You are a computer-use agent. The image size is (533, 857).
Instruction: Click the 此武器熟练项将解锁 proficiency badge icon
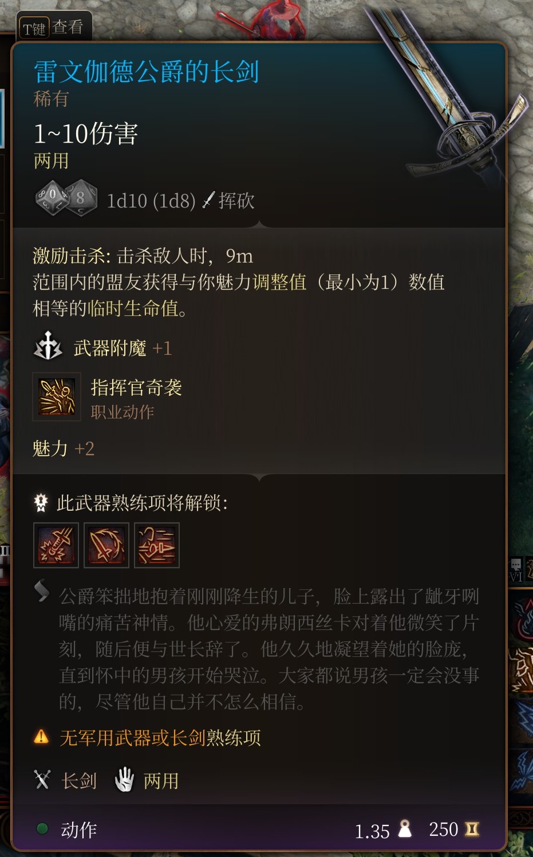[41, 502]
